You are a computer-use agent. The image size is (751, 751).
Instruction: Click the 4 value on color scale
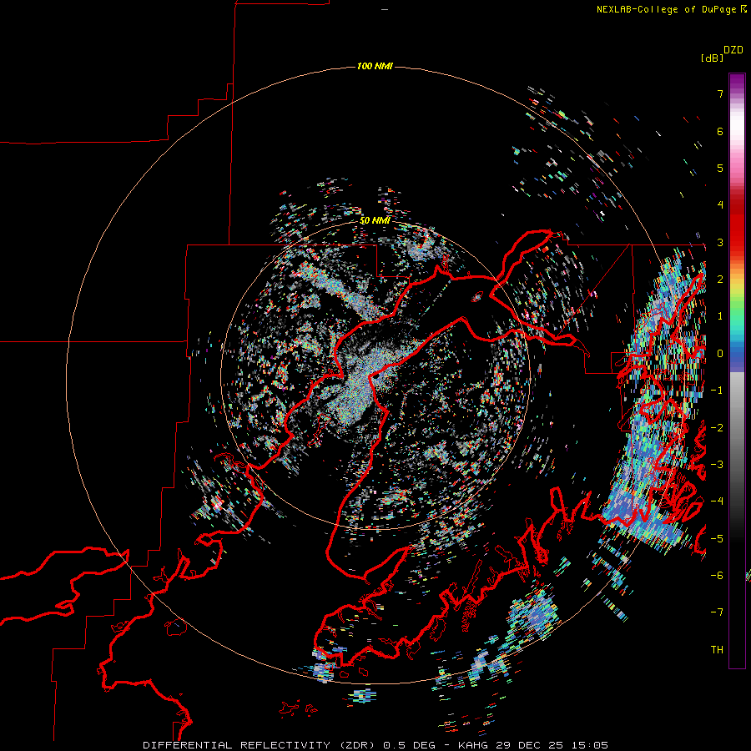click(720, 205)
